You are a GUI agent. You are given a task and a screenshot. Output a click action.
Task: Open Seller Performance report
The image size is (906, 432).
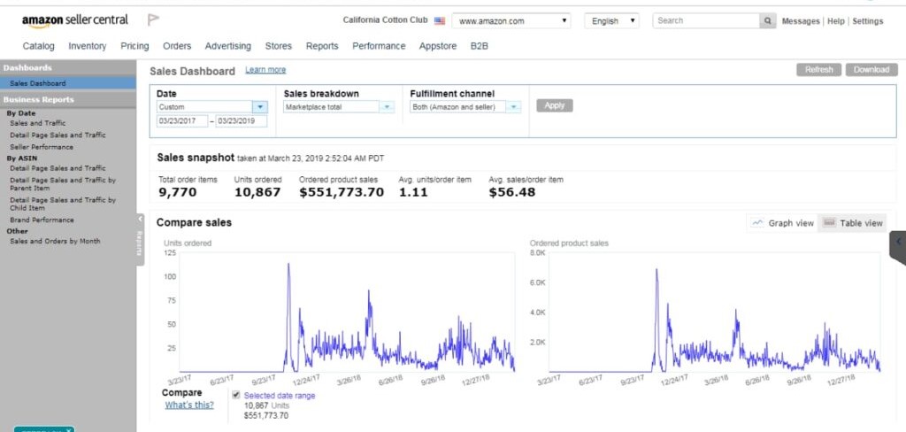coord(42,148)
